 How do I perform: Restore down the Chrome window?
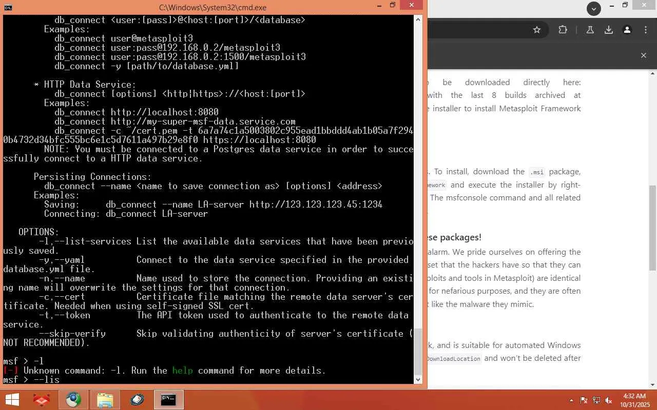[625, 6]
